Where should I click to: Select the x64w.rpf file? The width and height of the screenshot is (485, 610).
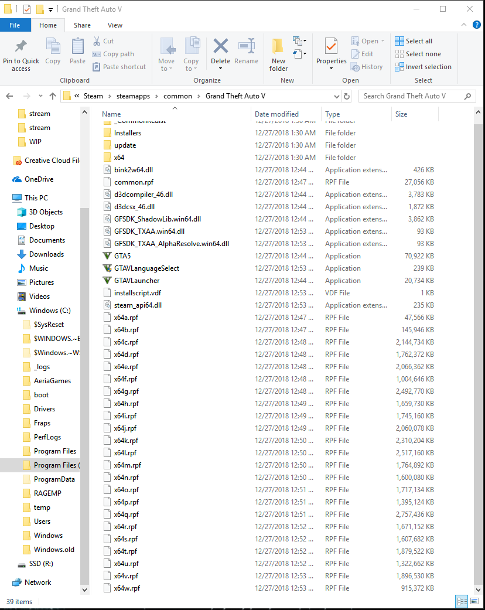[x=127, y=588]
